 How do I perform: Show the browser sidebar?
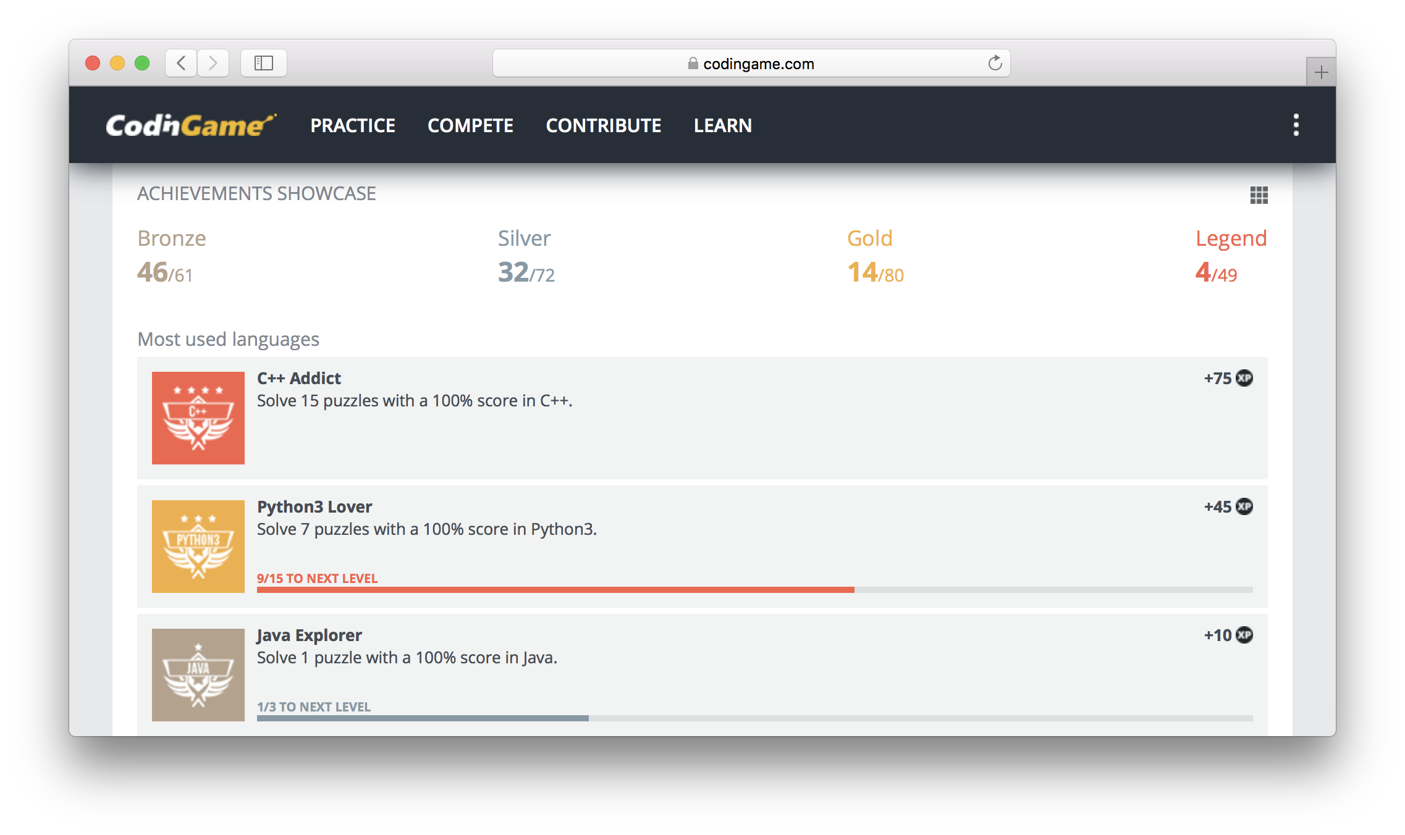coord(264,63)
